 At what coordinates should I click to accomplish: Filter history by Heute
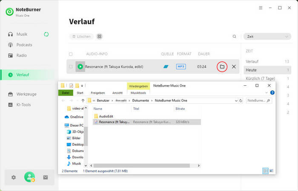coord(251,70)
